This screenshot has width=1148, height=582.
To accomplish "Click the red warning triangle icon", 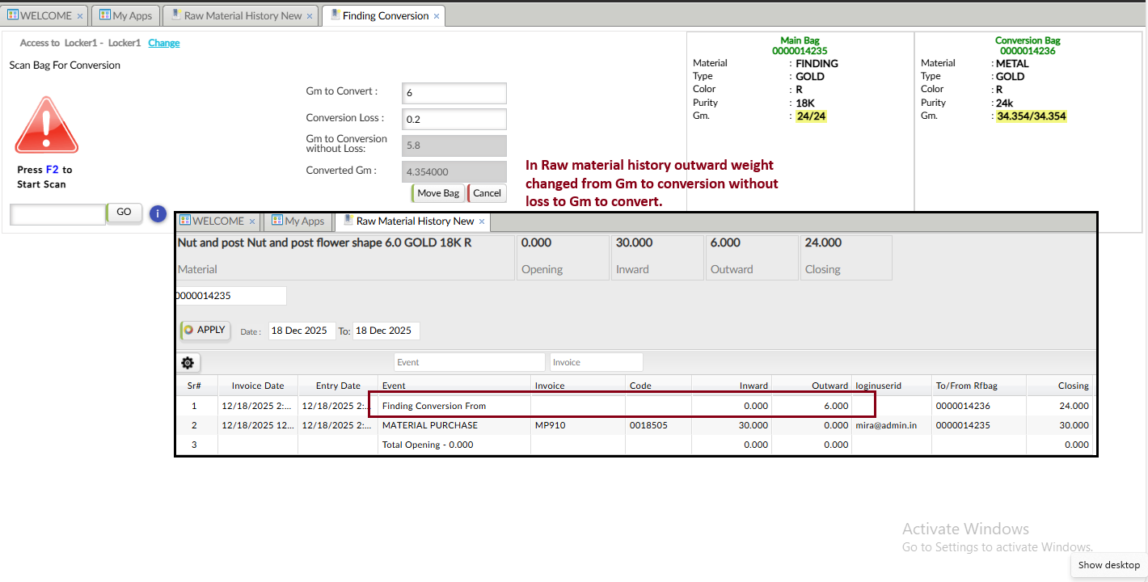I will (47, 127).
